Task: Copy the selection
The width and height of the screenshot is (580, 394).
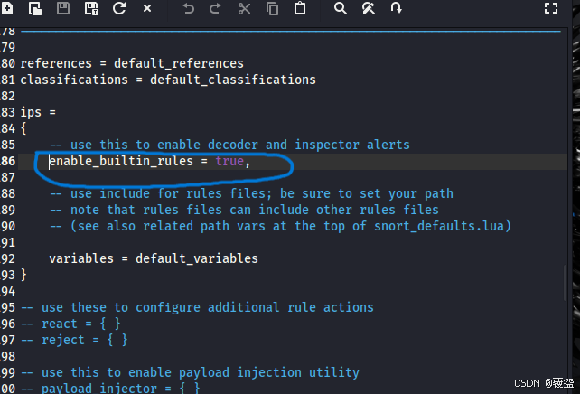Action: coord(272,8)
